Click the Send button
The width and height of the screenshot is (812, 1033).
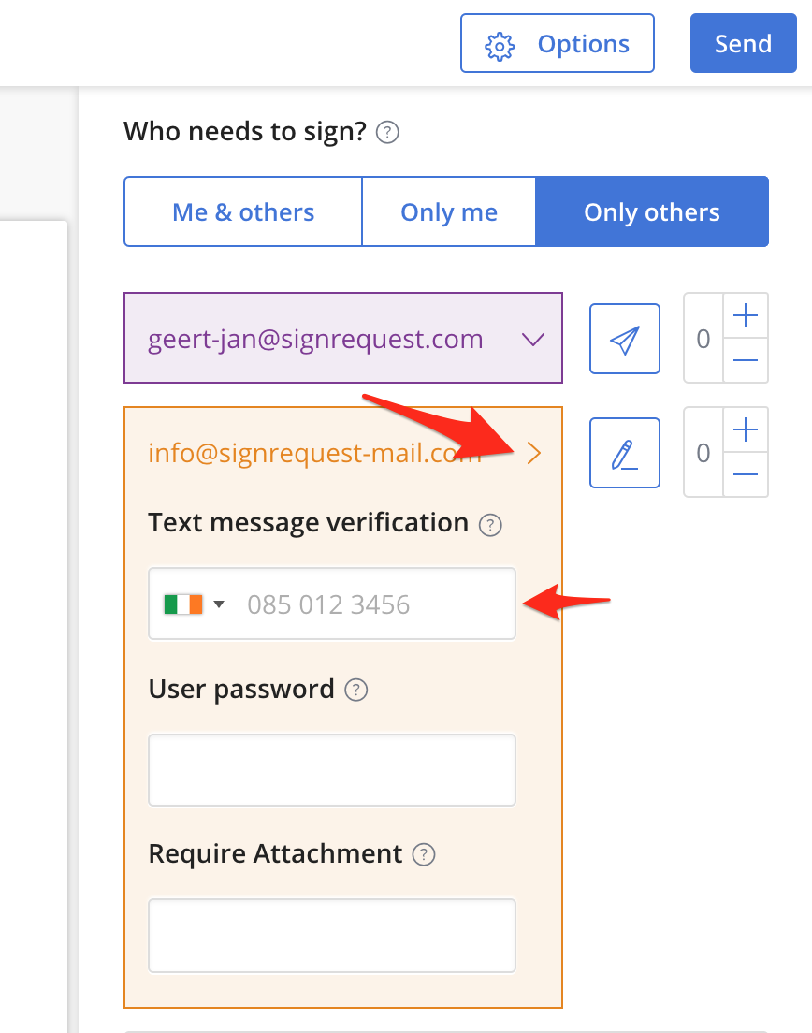[744, 43]
